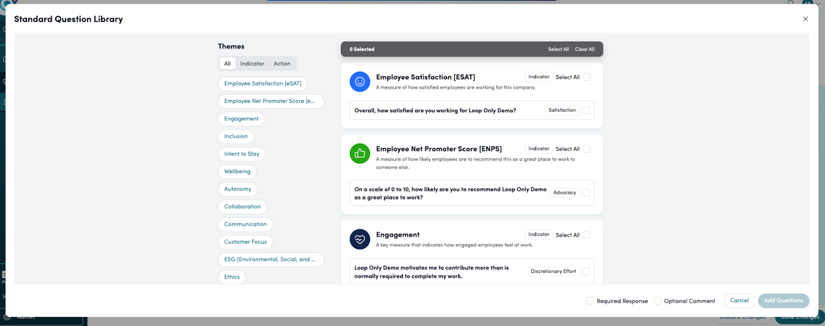This screenshot has width=825, height=326.
Task: Filter by the Wellbeing theme
Action: [237, 172]
